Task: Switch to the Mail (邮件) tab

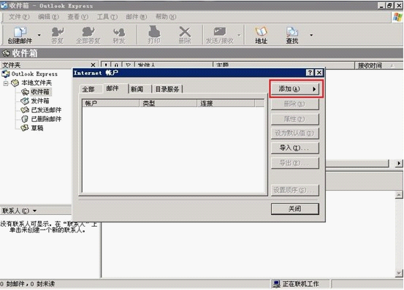Action: 113,88
